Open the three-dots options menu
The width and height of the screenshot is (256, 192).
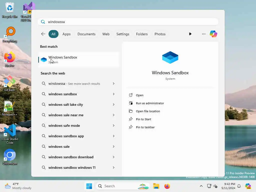203,34
